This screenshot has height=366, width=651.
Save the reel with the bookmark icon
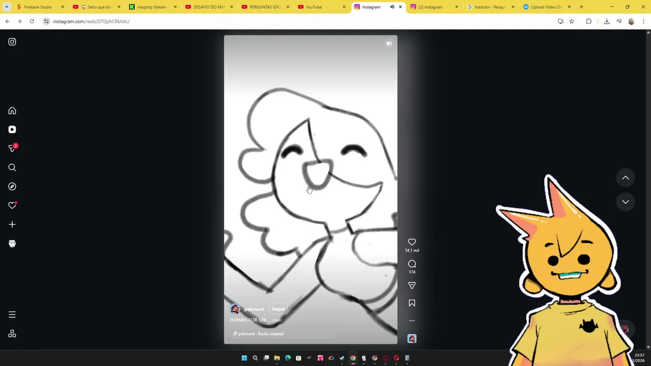(x=412, y=303)
